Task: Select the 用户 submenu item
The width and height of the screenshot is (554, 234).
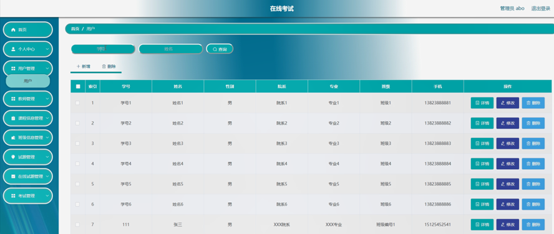Action: pos(28,81)
